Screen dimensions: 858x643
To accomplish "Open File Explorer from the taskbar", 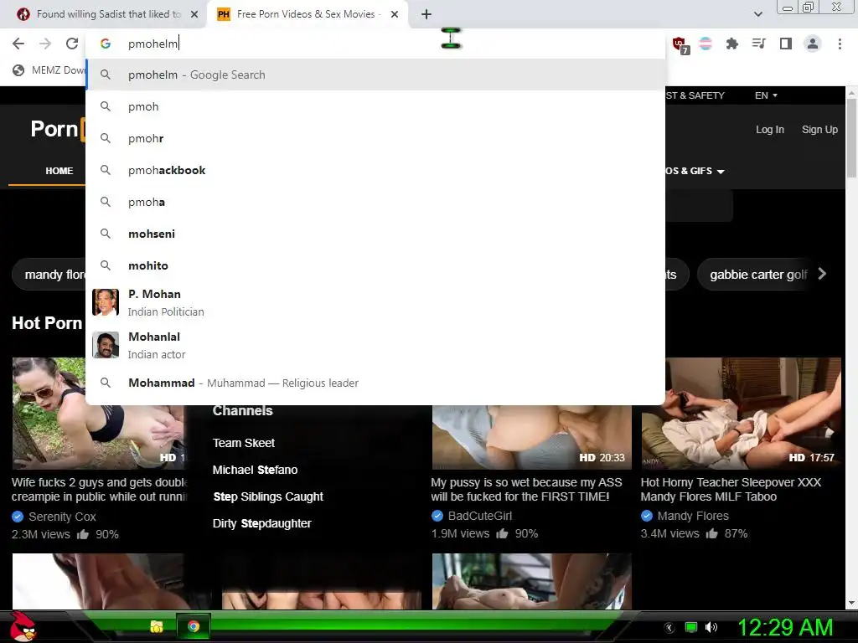I will tap(157, 626).
